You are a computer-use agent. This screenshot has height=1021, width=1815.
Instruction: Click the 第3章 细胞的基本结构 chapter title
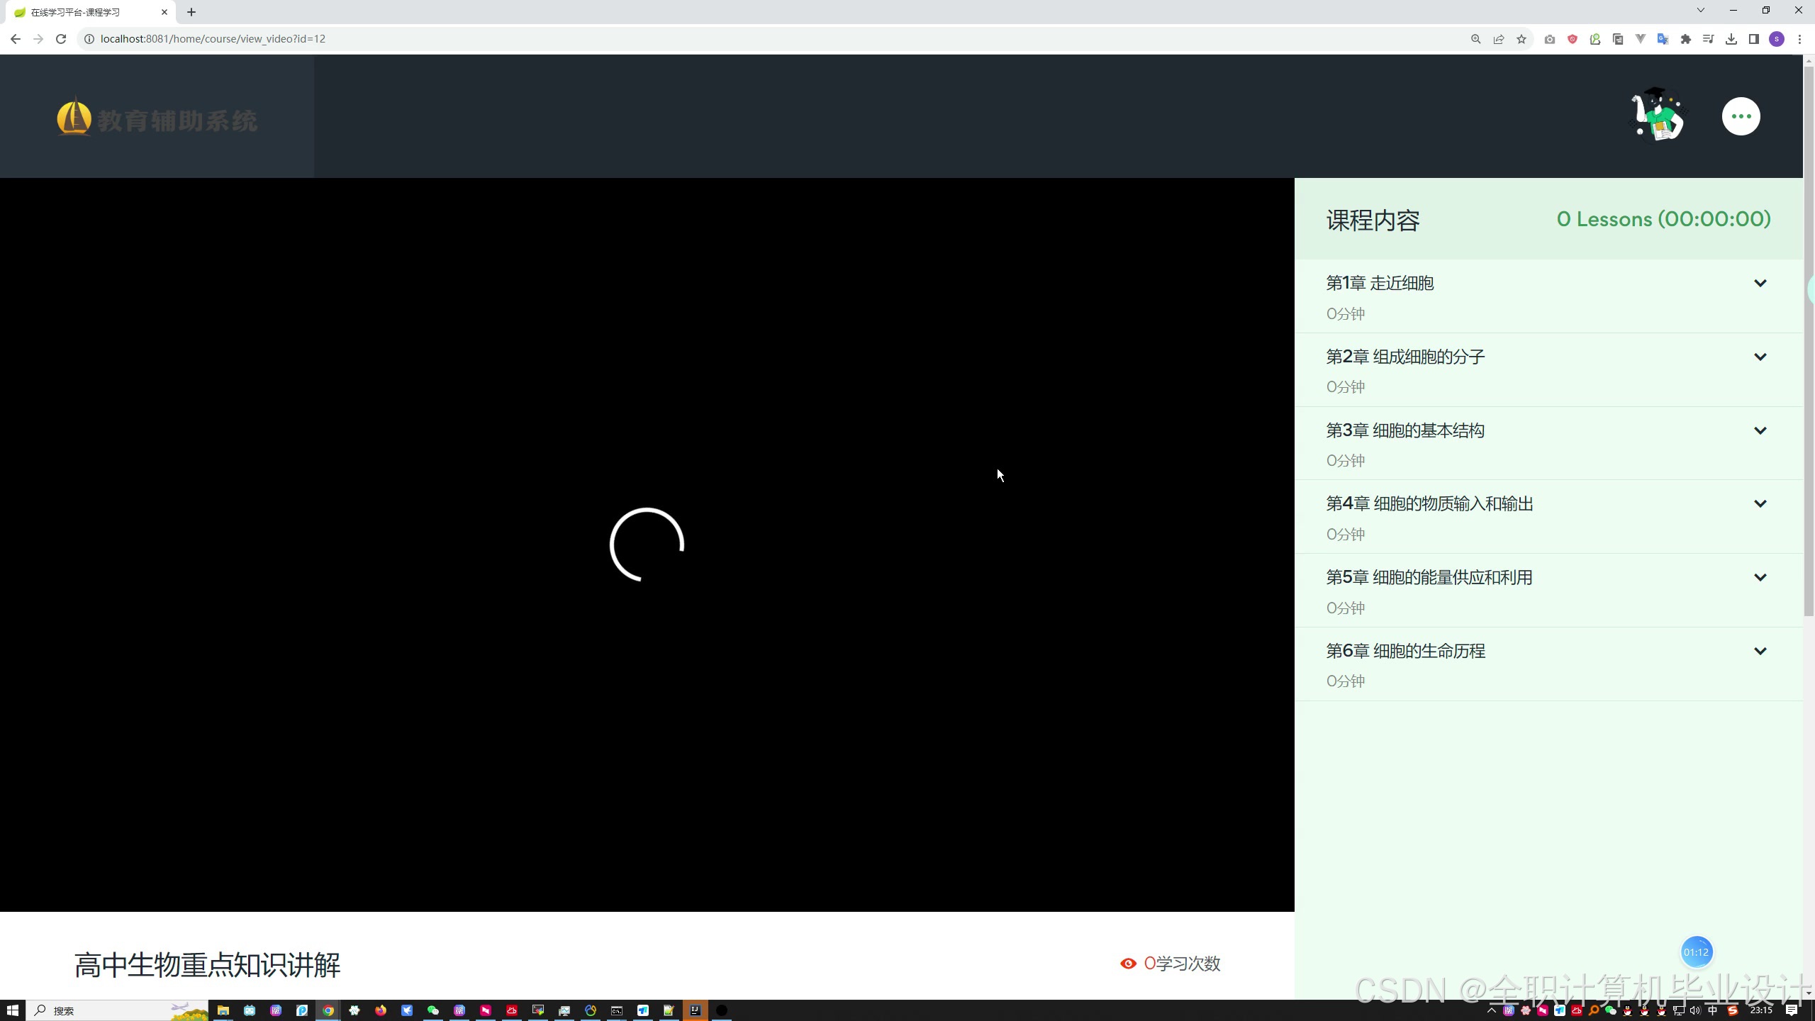[1404, 431]
